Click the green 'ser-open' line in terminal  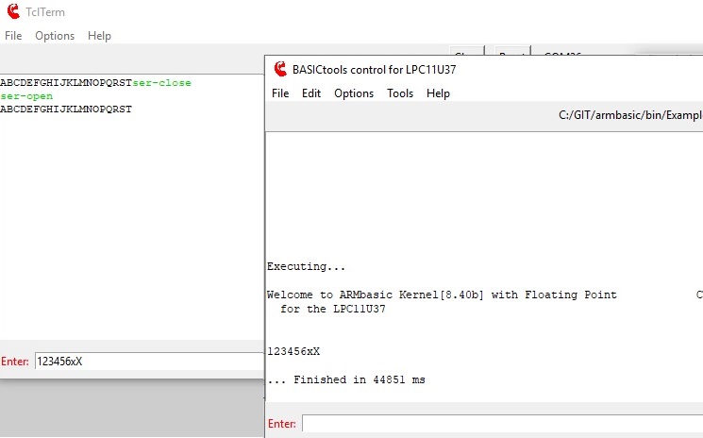pyautogui.click(x=26, y=96)
